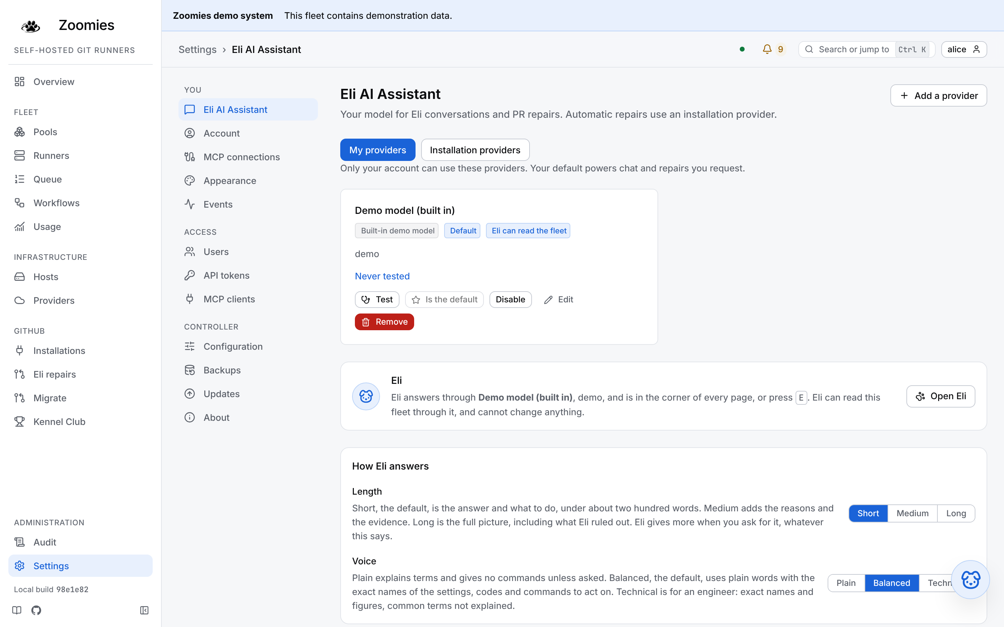Click the green status dot
The height and width of the screenshot is (627, 1004).
(x=742, y=49)
